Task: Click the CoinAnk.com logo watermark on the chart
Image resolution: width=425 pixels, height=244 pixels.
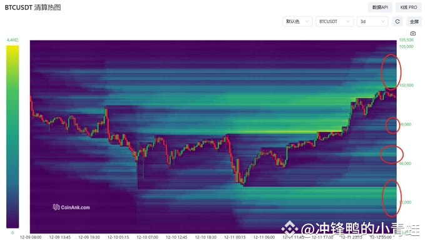Action: click(x=71, y=207)
